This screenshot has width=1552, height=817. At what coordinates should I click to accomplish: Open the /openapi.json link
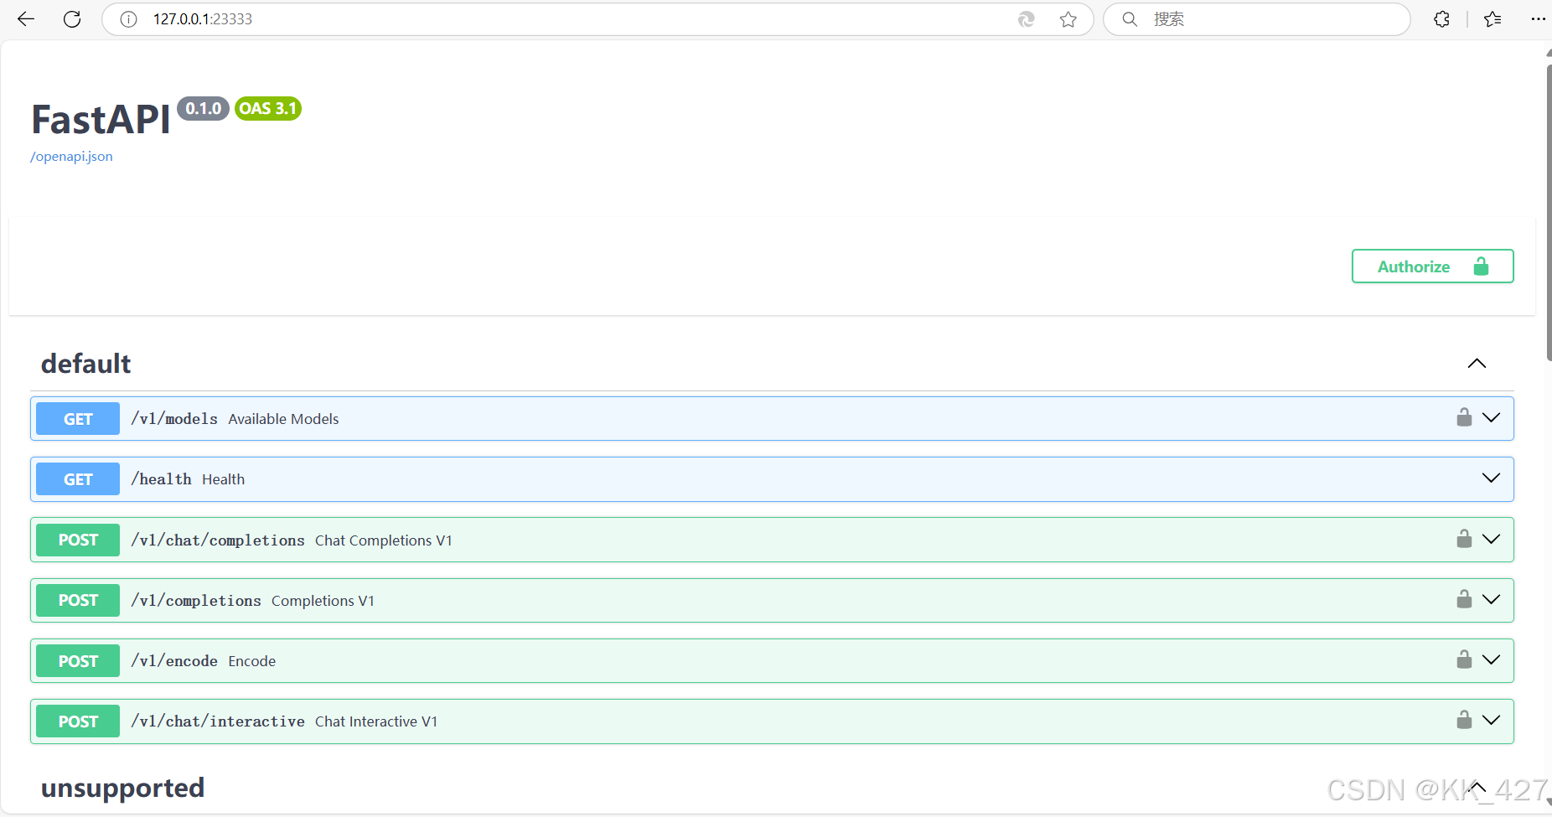point(71,157)
